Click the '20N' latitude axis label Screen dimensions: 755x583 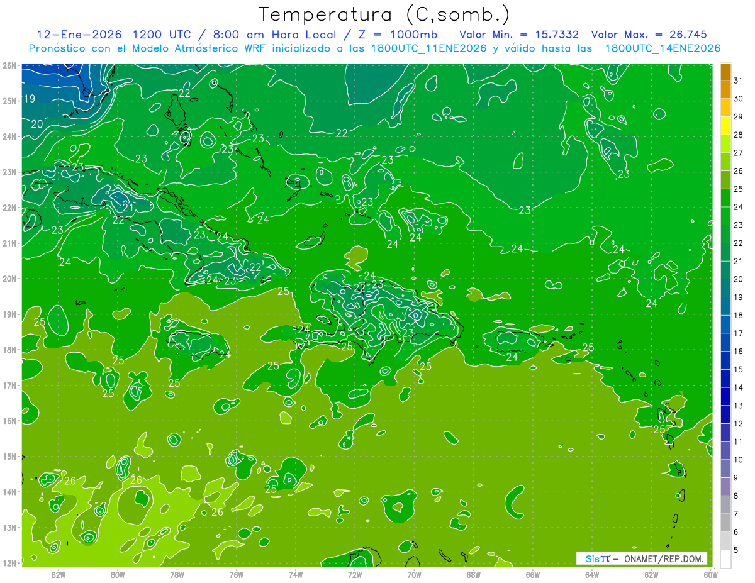(x=9, y=279)
